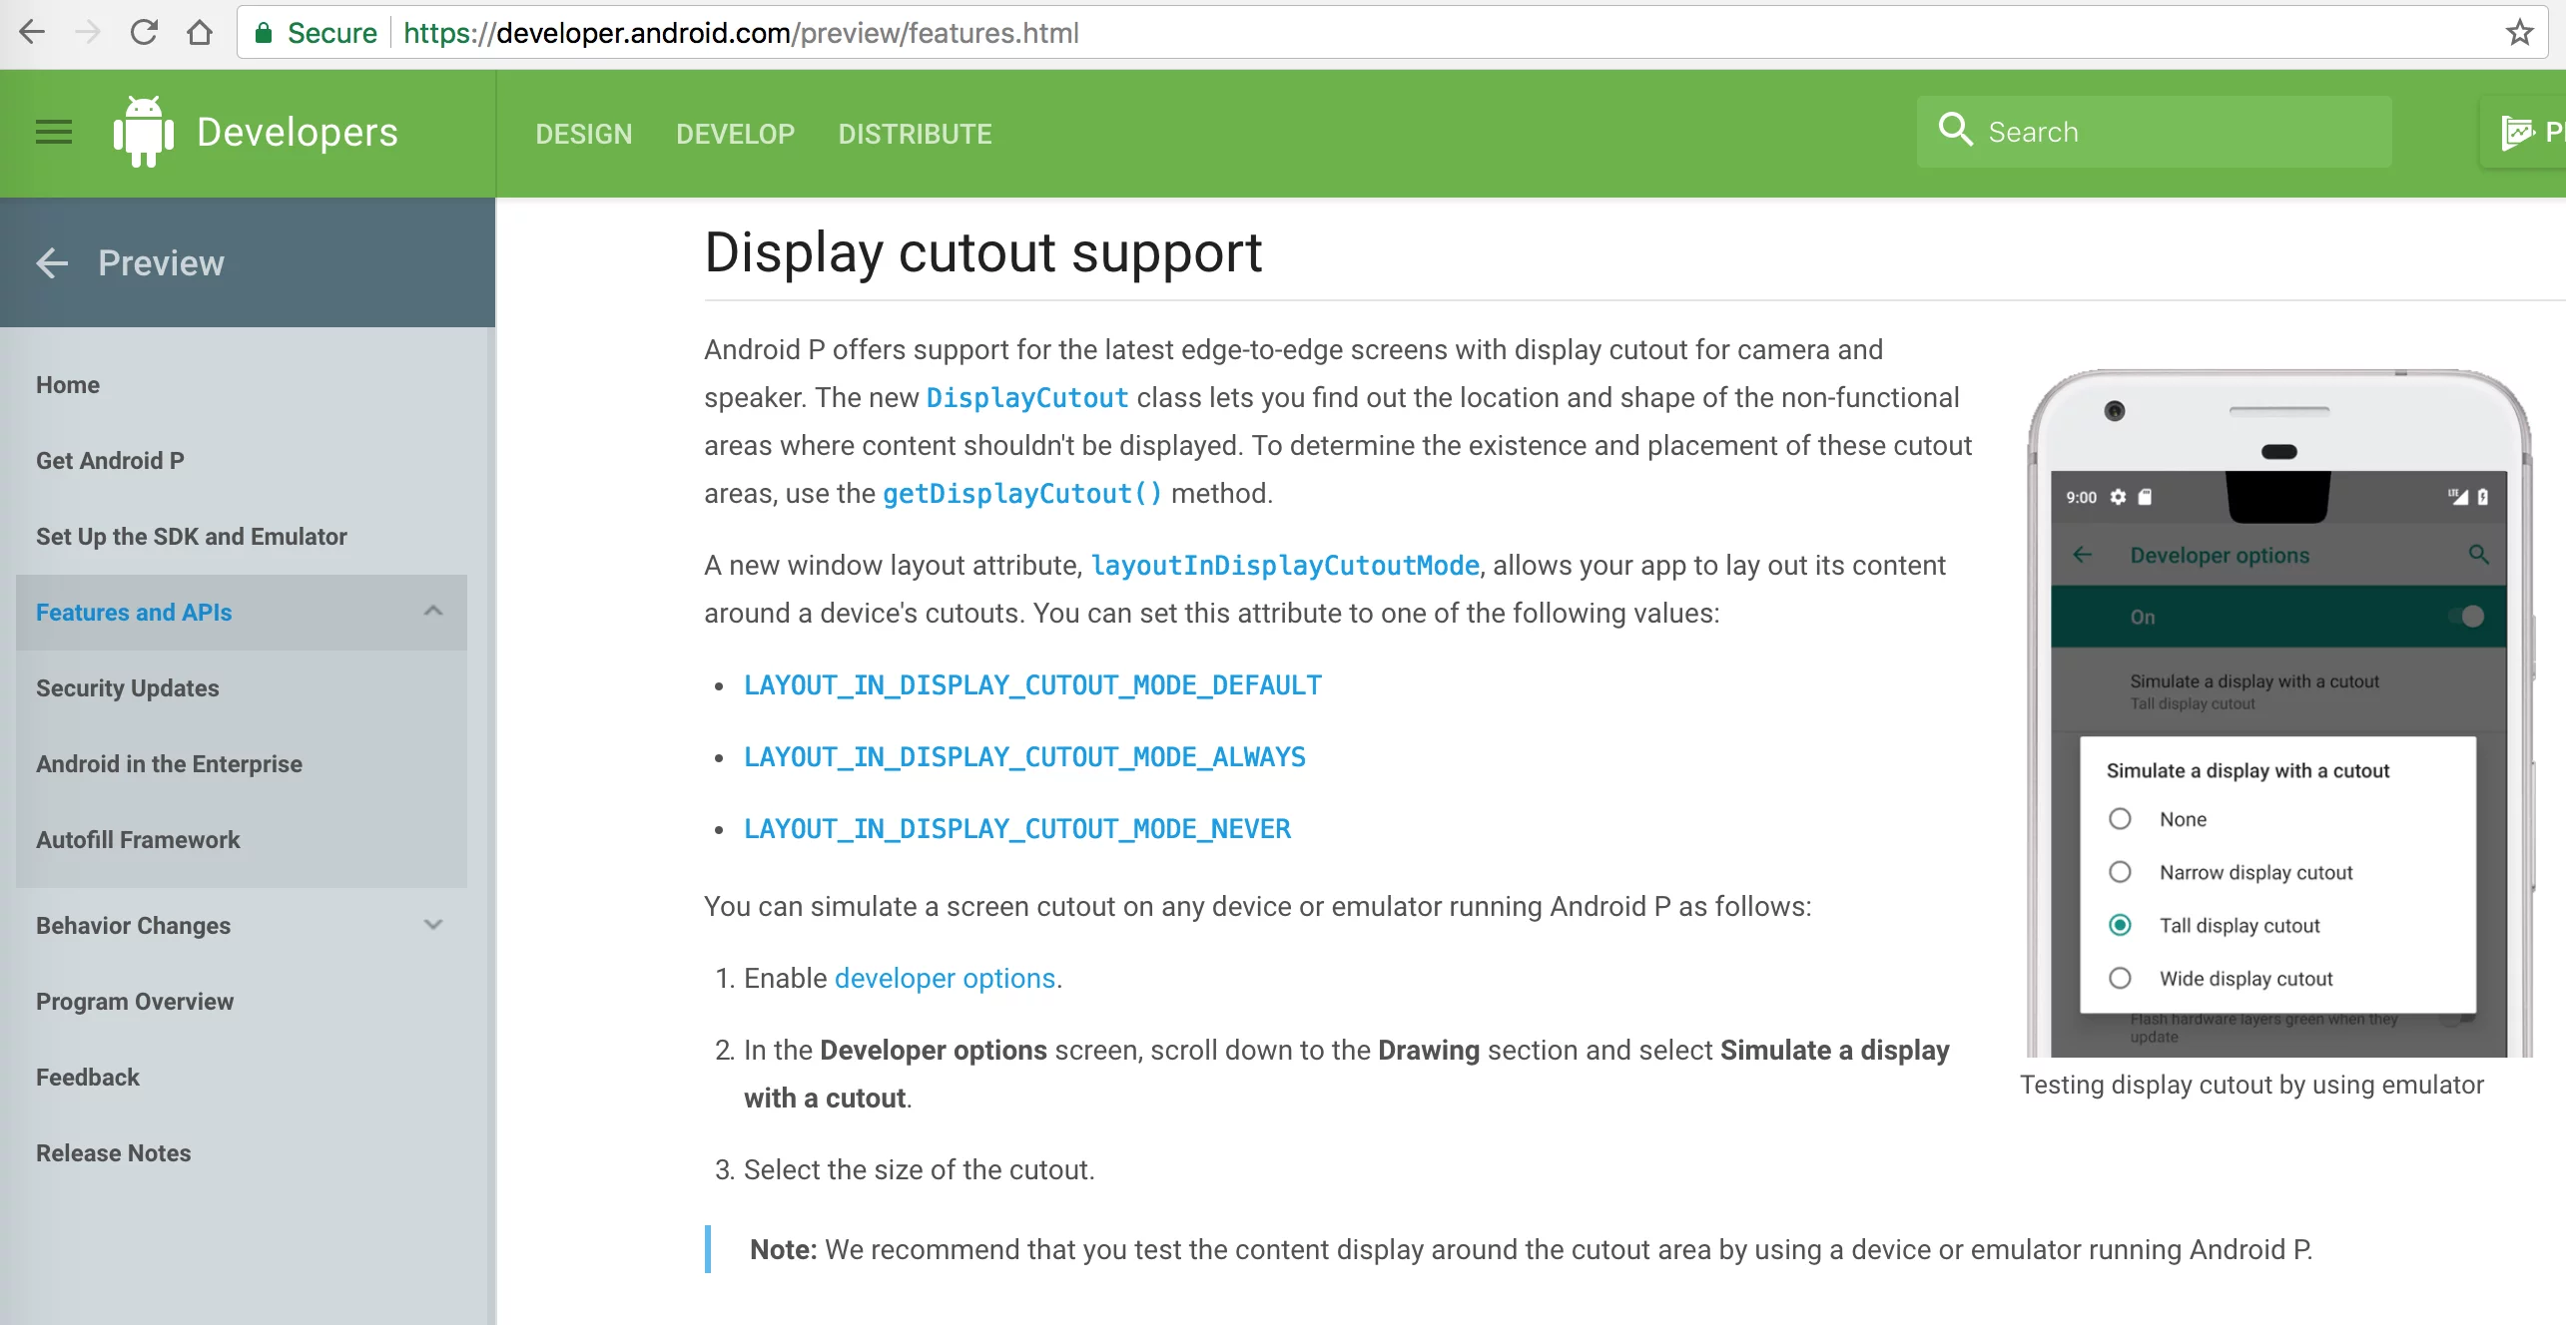
Task: Click the search magnifier icon
Action: tap(1954, 131)
